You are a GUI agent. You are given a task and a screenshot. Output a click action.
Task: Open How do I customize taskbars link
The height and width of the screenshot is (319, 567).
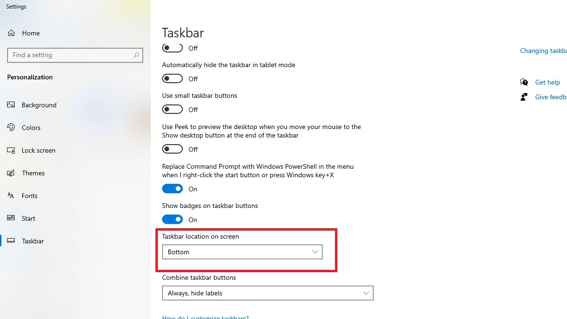pos(205,317)
